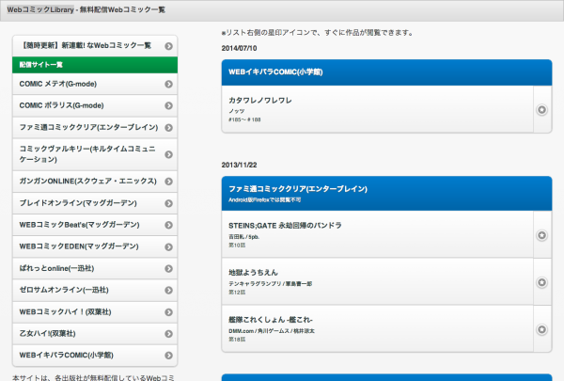Click arrow icon beside ファミ通コミッククリア in sidebar
The width and height of the screenshot is (564, 381).
pyautogui.click(x=168, y=128)
